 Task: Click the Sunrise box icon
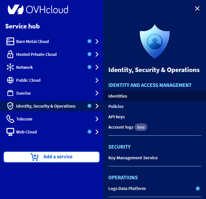click(10, 93)
